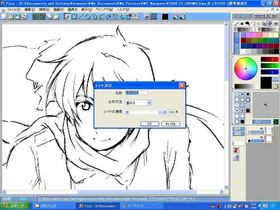Click the right arrow of the layer density slider
Screen dimensions: 280x210
[x=165, y=112]
